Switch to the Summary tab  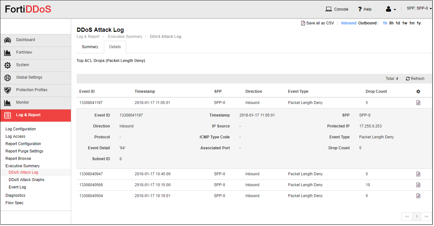pos(90,47)
